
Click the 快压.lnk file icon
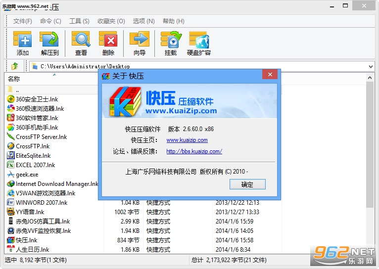pos(10,240)
